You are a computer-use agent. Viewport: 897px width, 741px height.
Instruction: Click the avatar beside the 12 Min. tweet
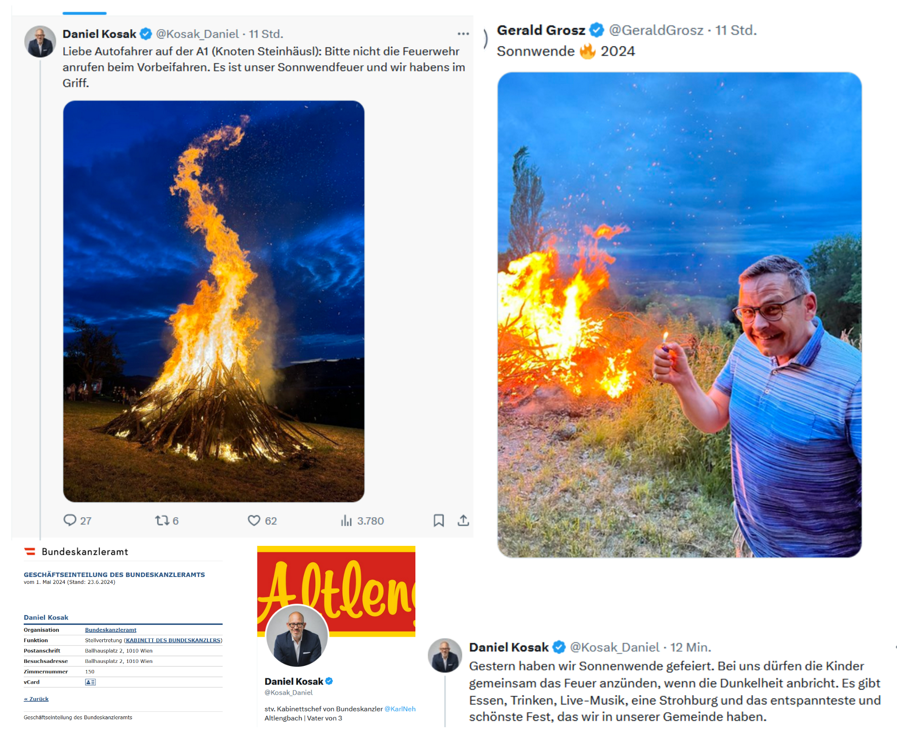tap(445, 655)
